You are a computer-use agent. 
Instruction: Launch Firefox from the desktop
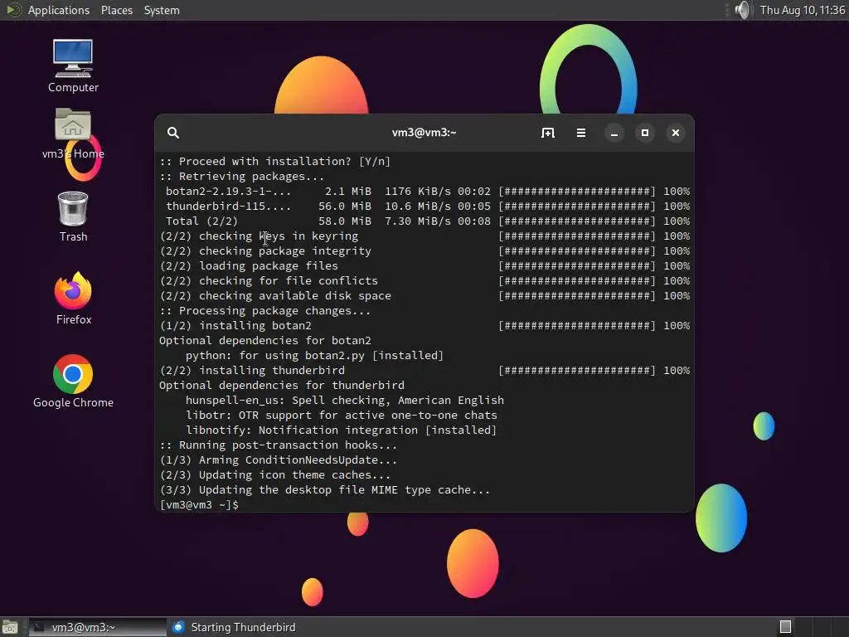point(73,299)
